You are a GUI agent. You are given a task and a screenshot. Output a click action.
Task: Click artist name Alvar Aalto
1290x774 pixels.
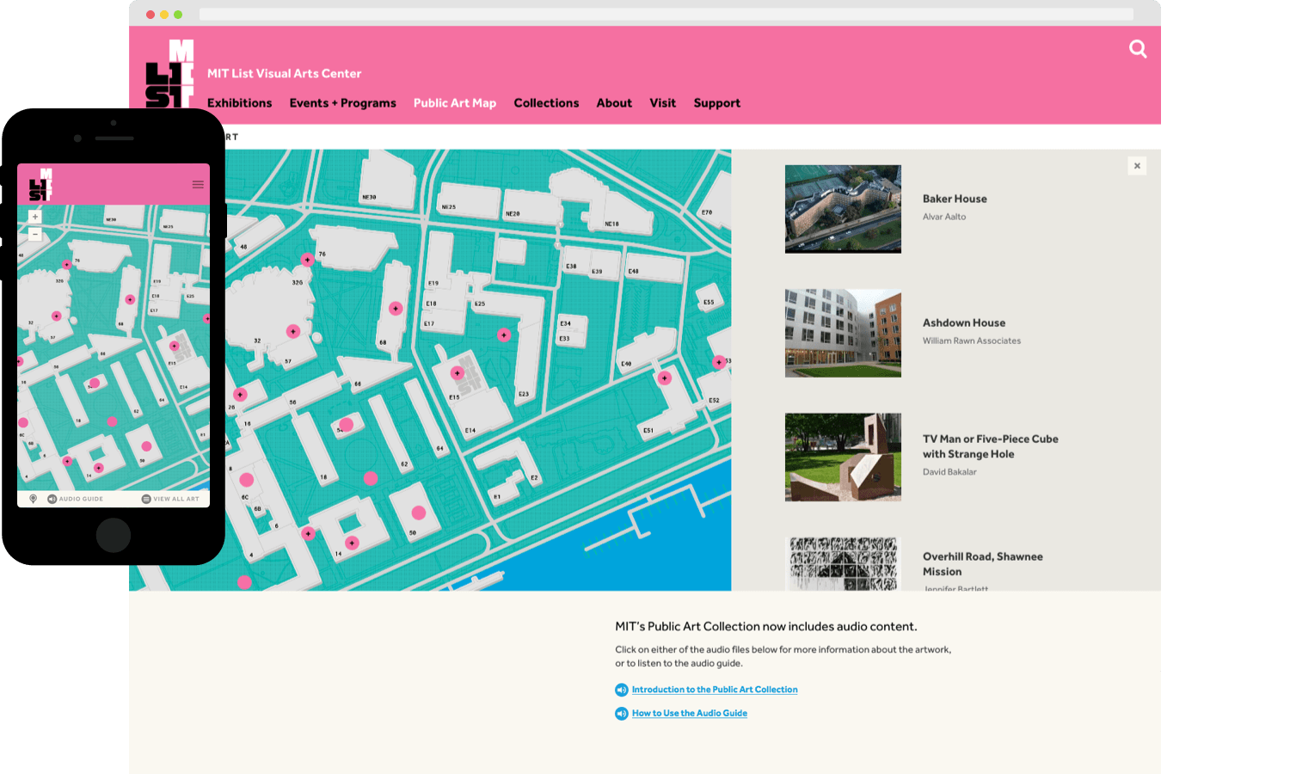(944, 217)
